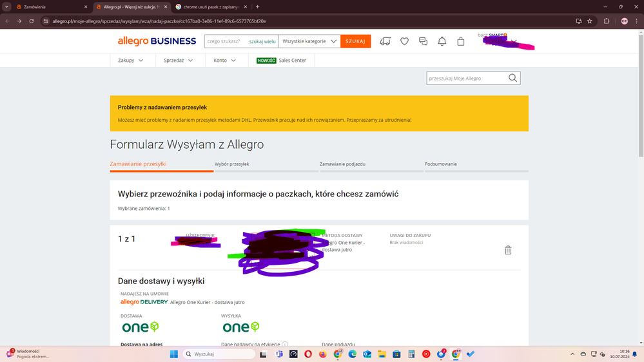Open notifications bell icon
The image size is (644, 362).
pyautogui.click(x=442, y=41)
